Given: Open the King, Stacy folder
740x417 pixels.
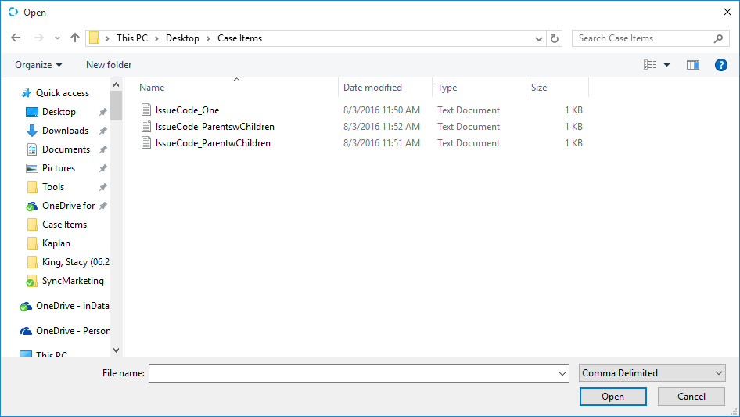Looking at the screenshot, I should (x=76, y=262).
